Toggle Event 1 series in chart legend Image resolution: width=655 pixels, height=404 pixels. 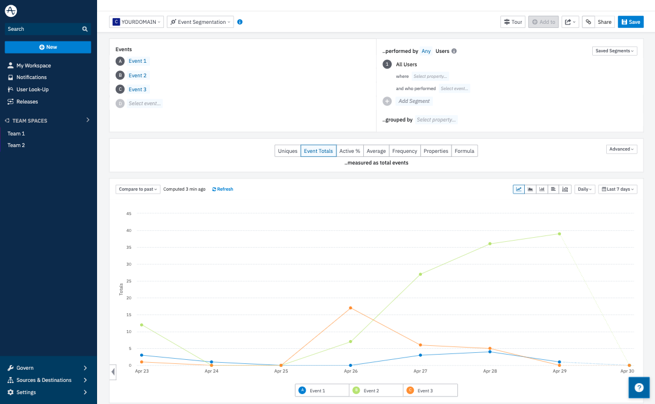click(322, 390)
